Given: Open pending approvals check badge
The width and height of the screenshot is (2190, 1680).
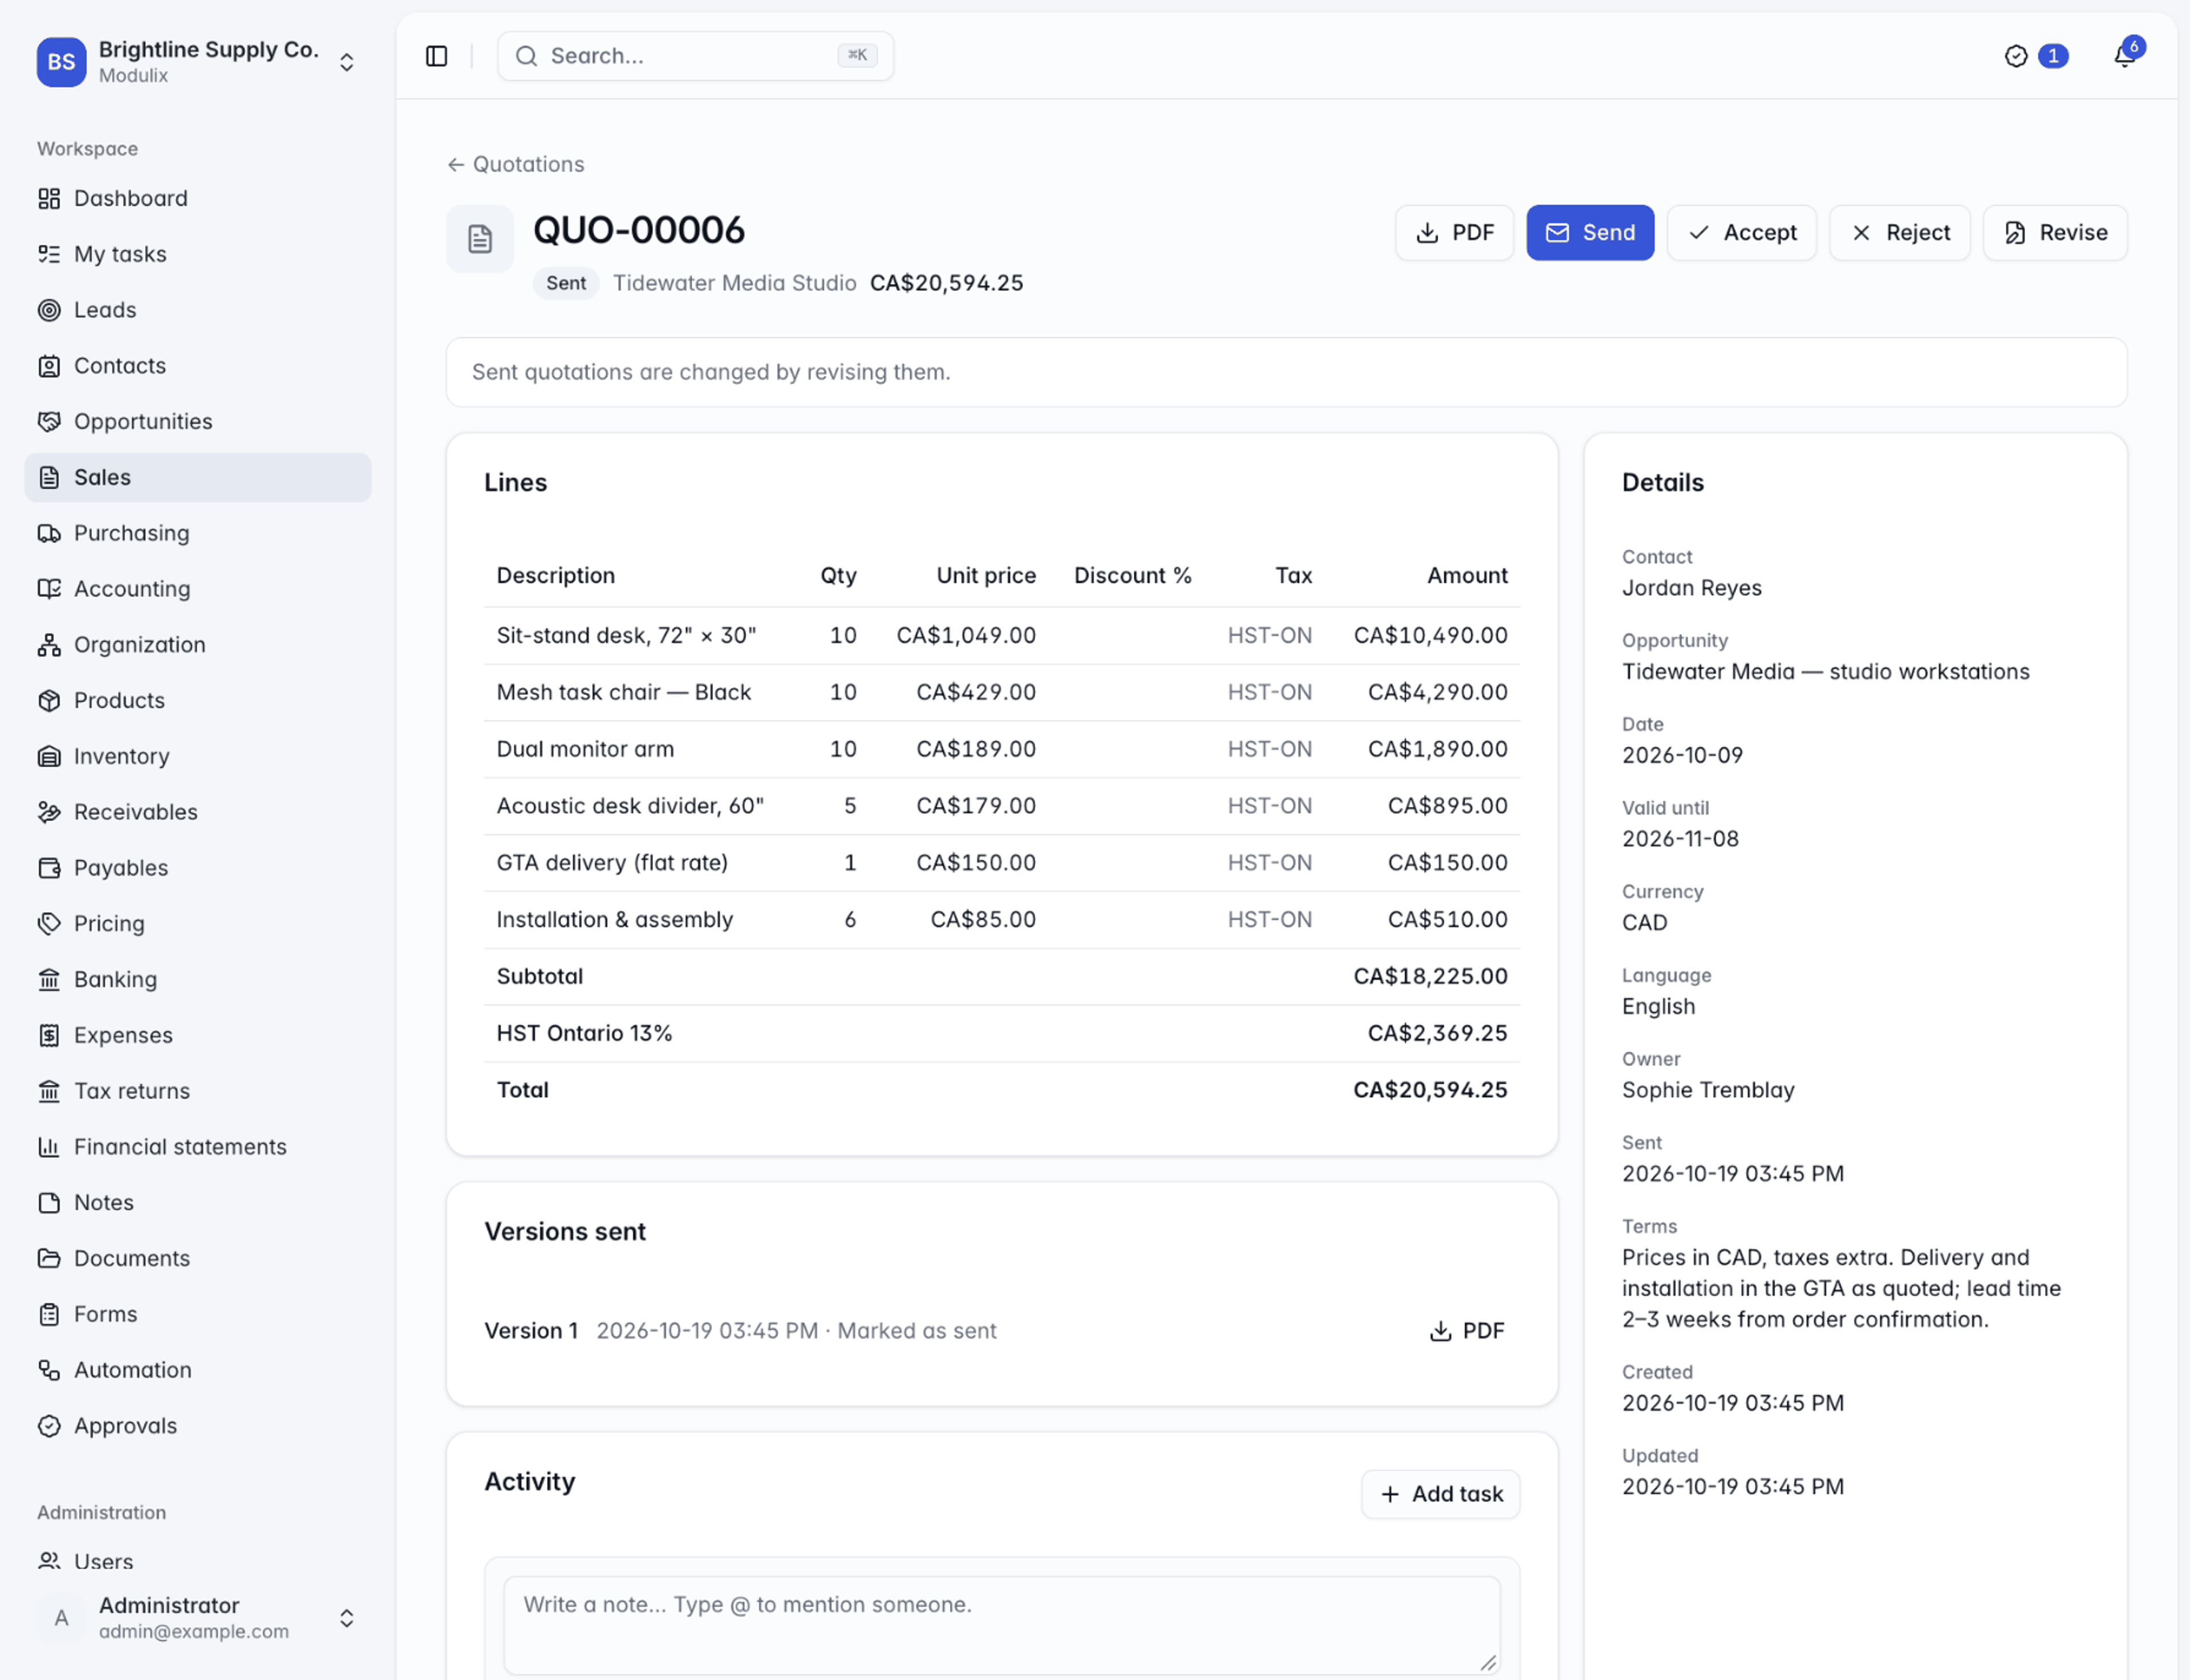Looking at the screenshot, I should (x=2035, y=56).
